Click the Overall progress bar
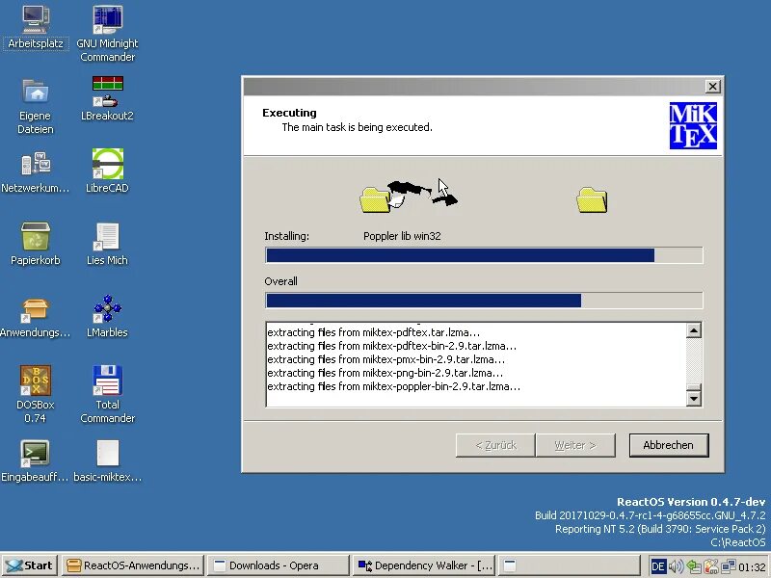The width and height of the screenshot is (771, 578). (x=485, y=301)
